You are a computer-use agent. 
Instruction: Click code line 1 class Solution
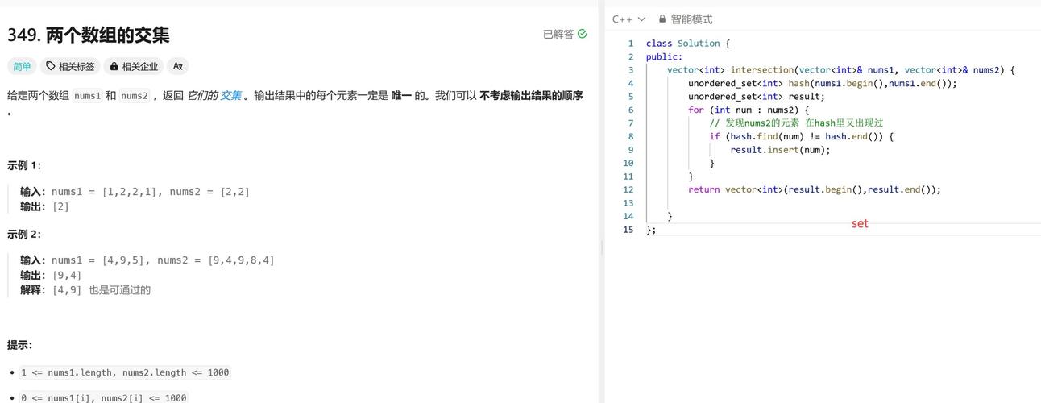tap(688, 44)
